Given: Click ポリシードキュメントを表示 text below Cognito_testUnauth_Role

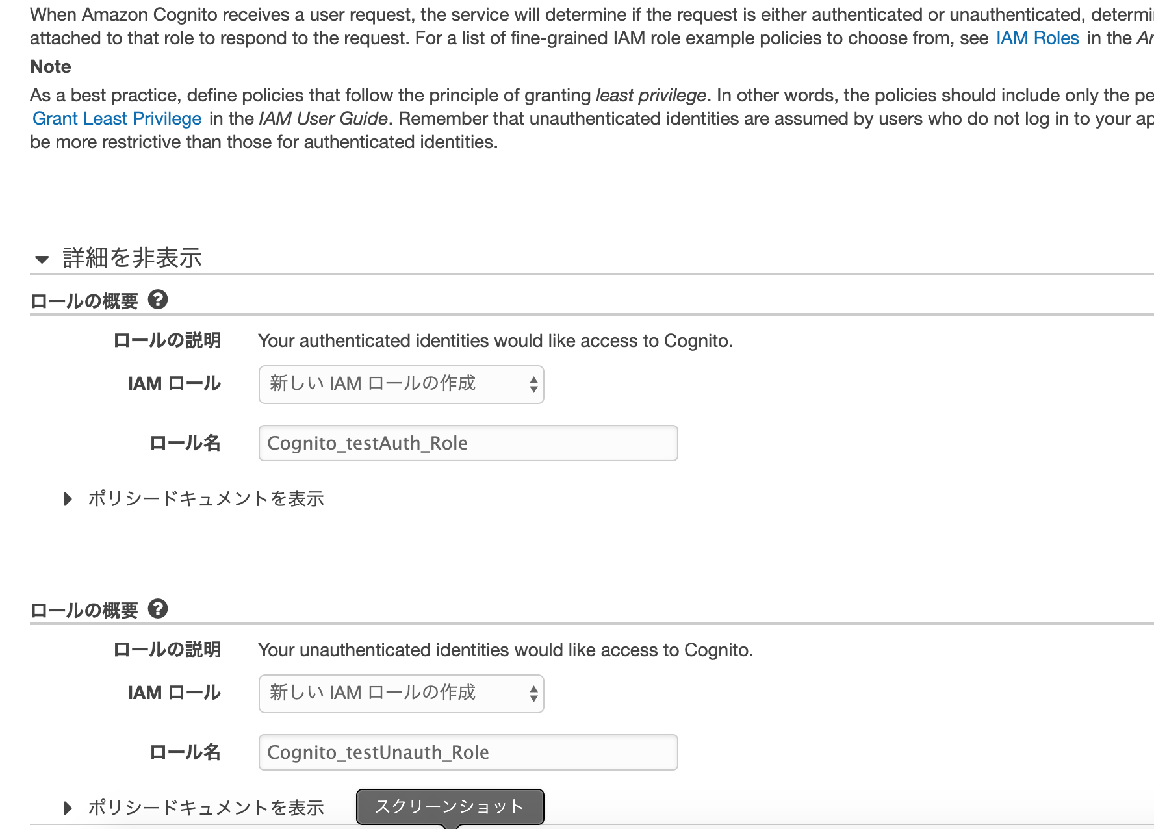Looking at the screenshot, I should pyautogui.click(x=206, y=808).
